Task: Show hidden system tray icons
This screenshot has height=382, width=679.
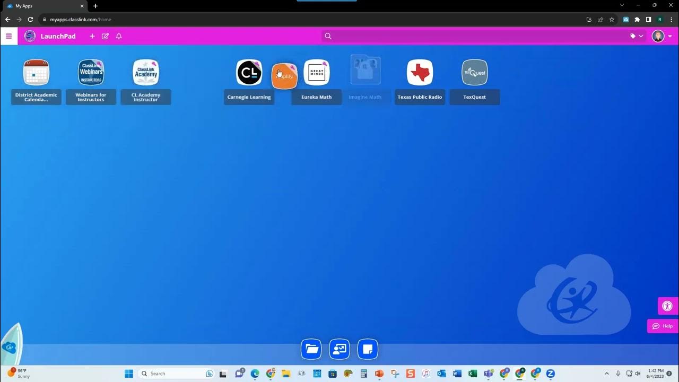Action: [607, 374]
